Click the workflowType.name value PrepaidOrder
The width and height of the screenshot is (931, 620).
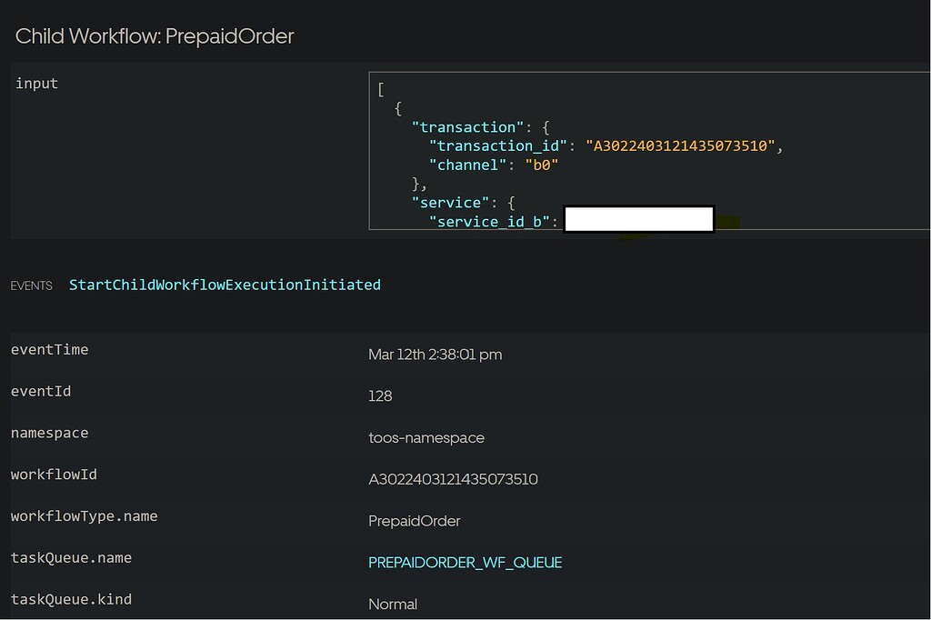(x=415, y=521)
